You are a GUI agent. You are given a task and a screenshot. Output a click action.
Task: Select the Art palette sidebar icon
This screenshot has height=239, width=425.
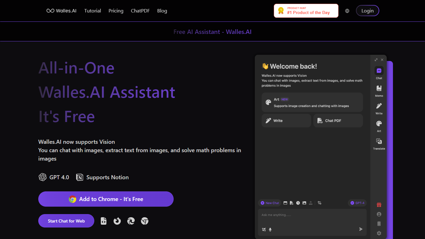[379, 124]
